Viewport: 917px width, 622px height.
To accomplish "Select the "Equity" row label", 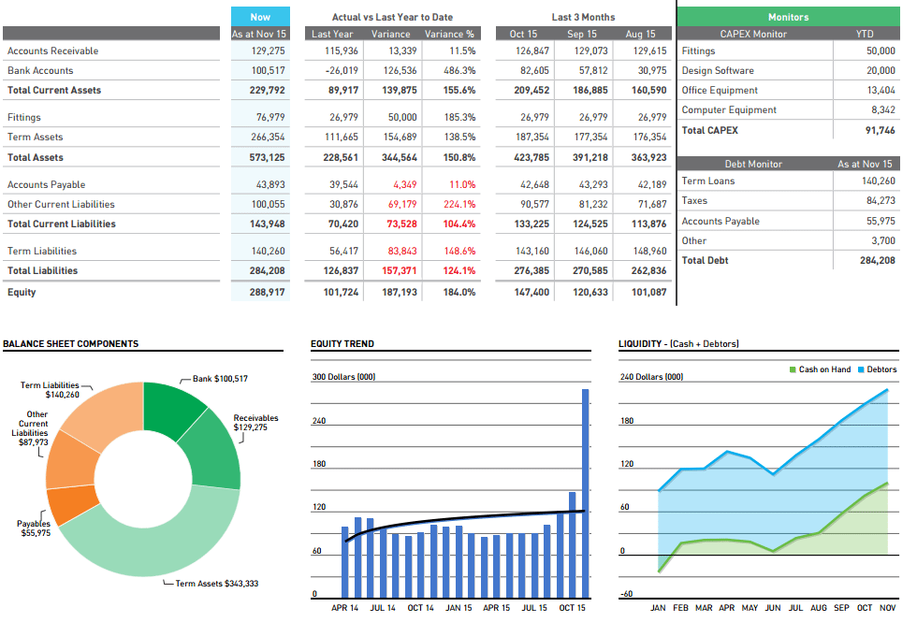I will [x=22, y=292].
